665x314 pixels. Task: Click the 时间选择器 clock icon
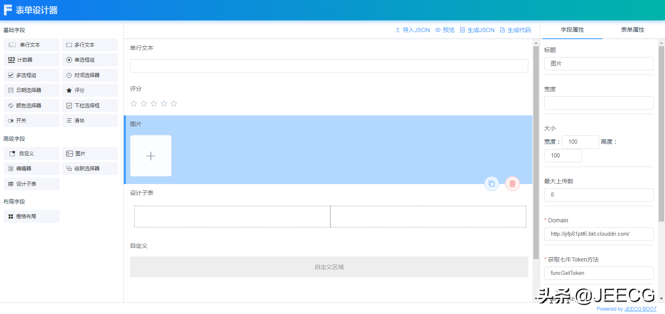coord(69,75)
